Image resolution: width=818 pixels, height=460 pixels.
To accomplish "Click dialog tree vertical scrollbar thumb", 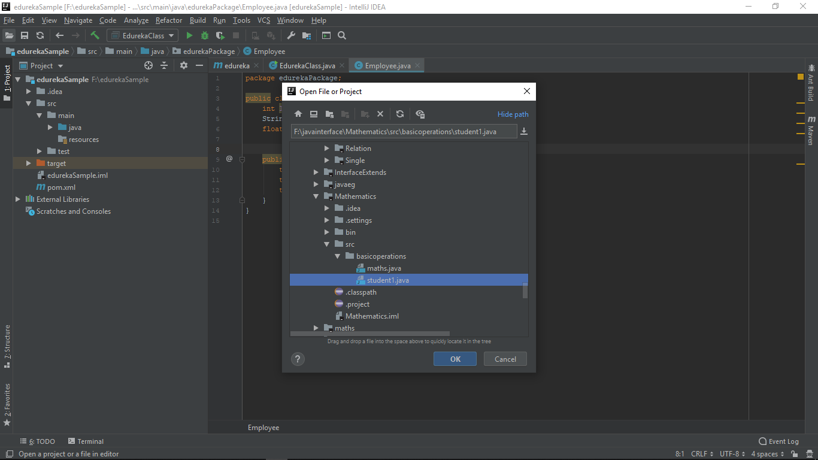I will (x=525, y=290).
